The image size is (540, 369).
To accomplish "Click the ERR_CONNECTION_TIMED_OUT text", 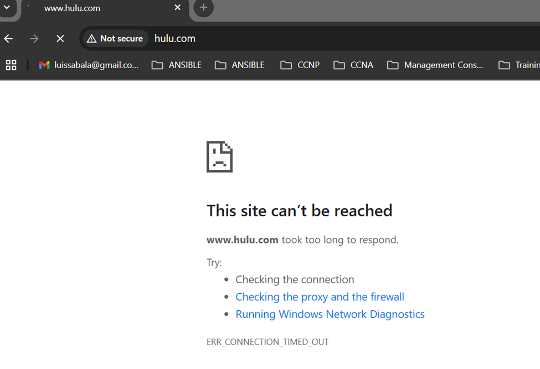I will (x=268, y=342).
